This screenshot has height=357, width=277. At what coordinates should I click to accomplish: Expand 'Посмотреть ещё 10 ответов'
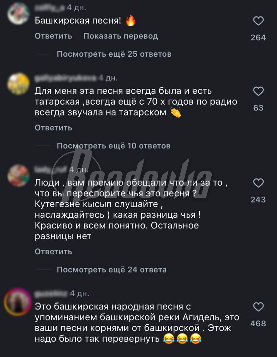tap(113, 146)
